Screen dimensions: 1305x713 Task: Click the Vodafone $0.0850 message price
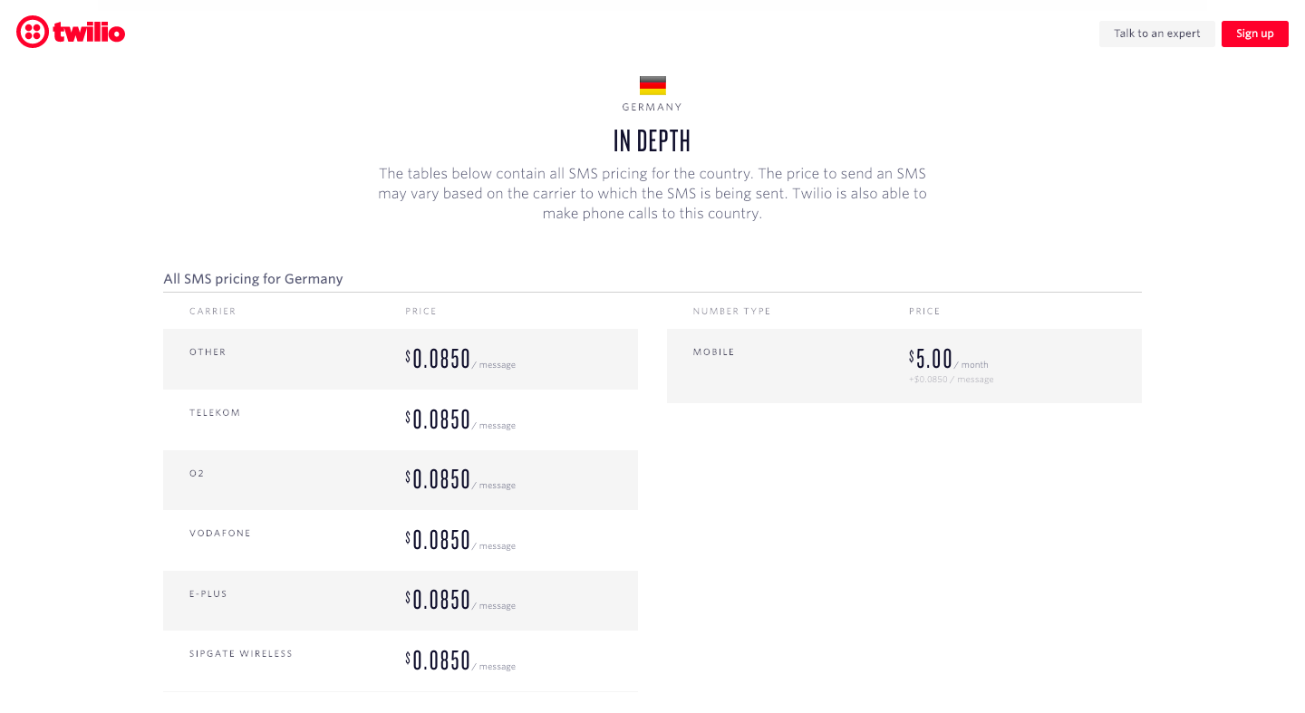click(440, 540)
